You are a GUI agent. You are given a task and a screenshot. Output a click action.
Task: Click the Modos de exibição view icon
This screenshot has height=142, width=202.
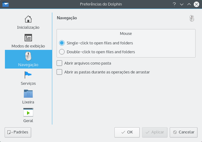28,38
